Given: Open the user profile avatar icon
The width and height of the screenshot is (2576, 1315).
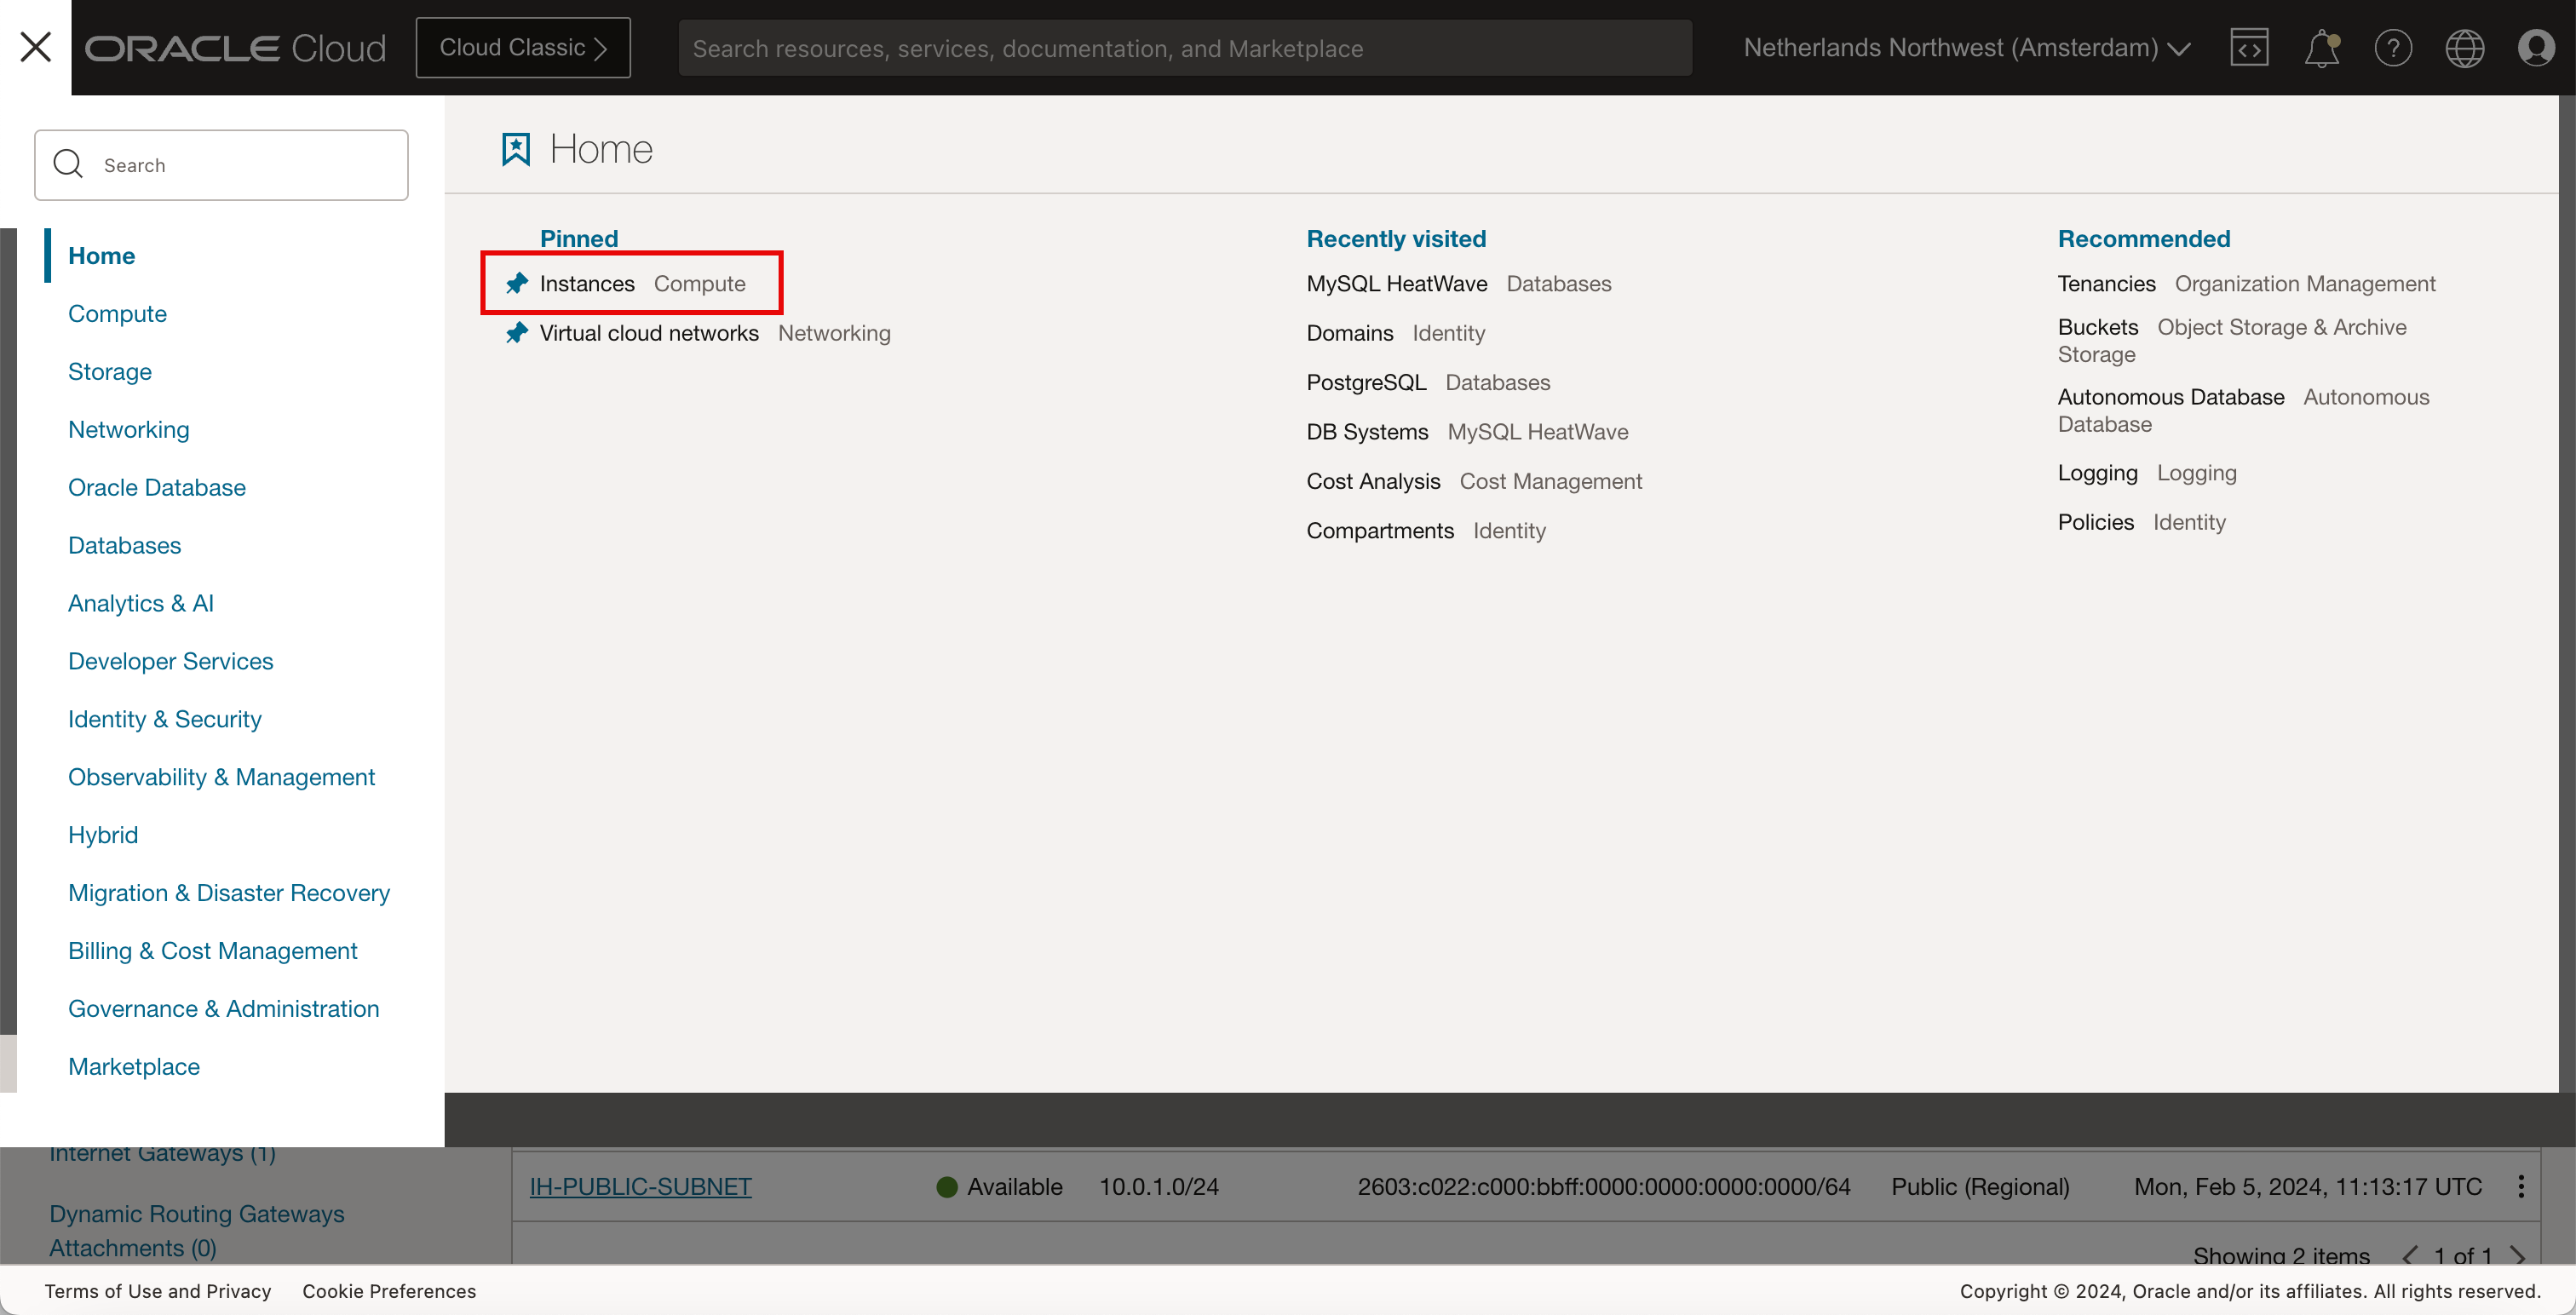Looking at the screenshot, I should tap(2536, 47).
